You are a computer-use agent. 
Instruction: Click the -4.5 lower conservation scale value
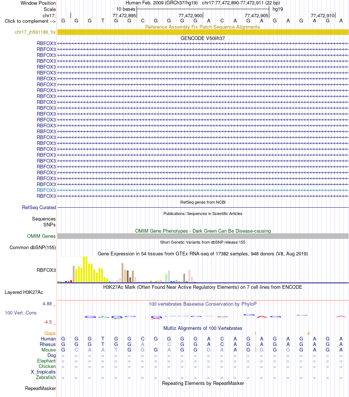(x=48, y=322)
